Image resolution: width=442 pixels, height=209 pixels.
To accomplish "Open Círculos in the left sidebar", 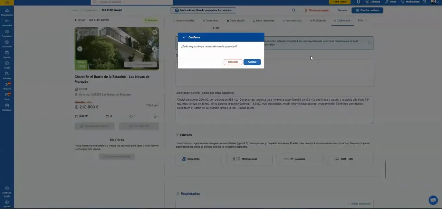I will [x=7, y=86].
